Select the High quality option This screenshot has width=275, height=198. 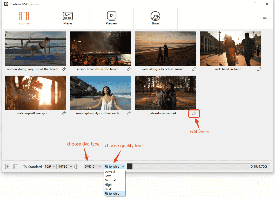108,184
